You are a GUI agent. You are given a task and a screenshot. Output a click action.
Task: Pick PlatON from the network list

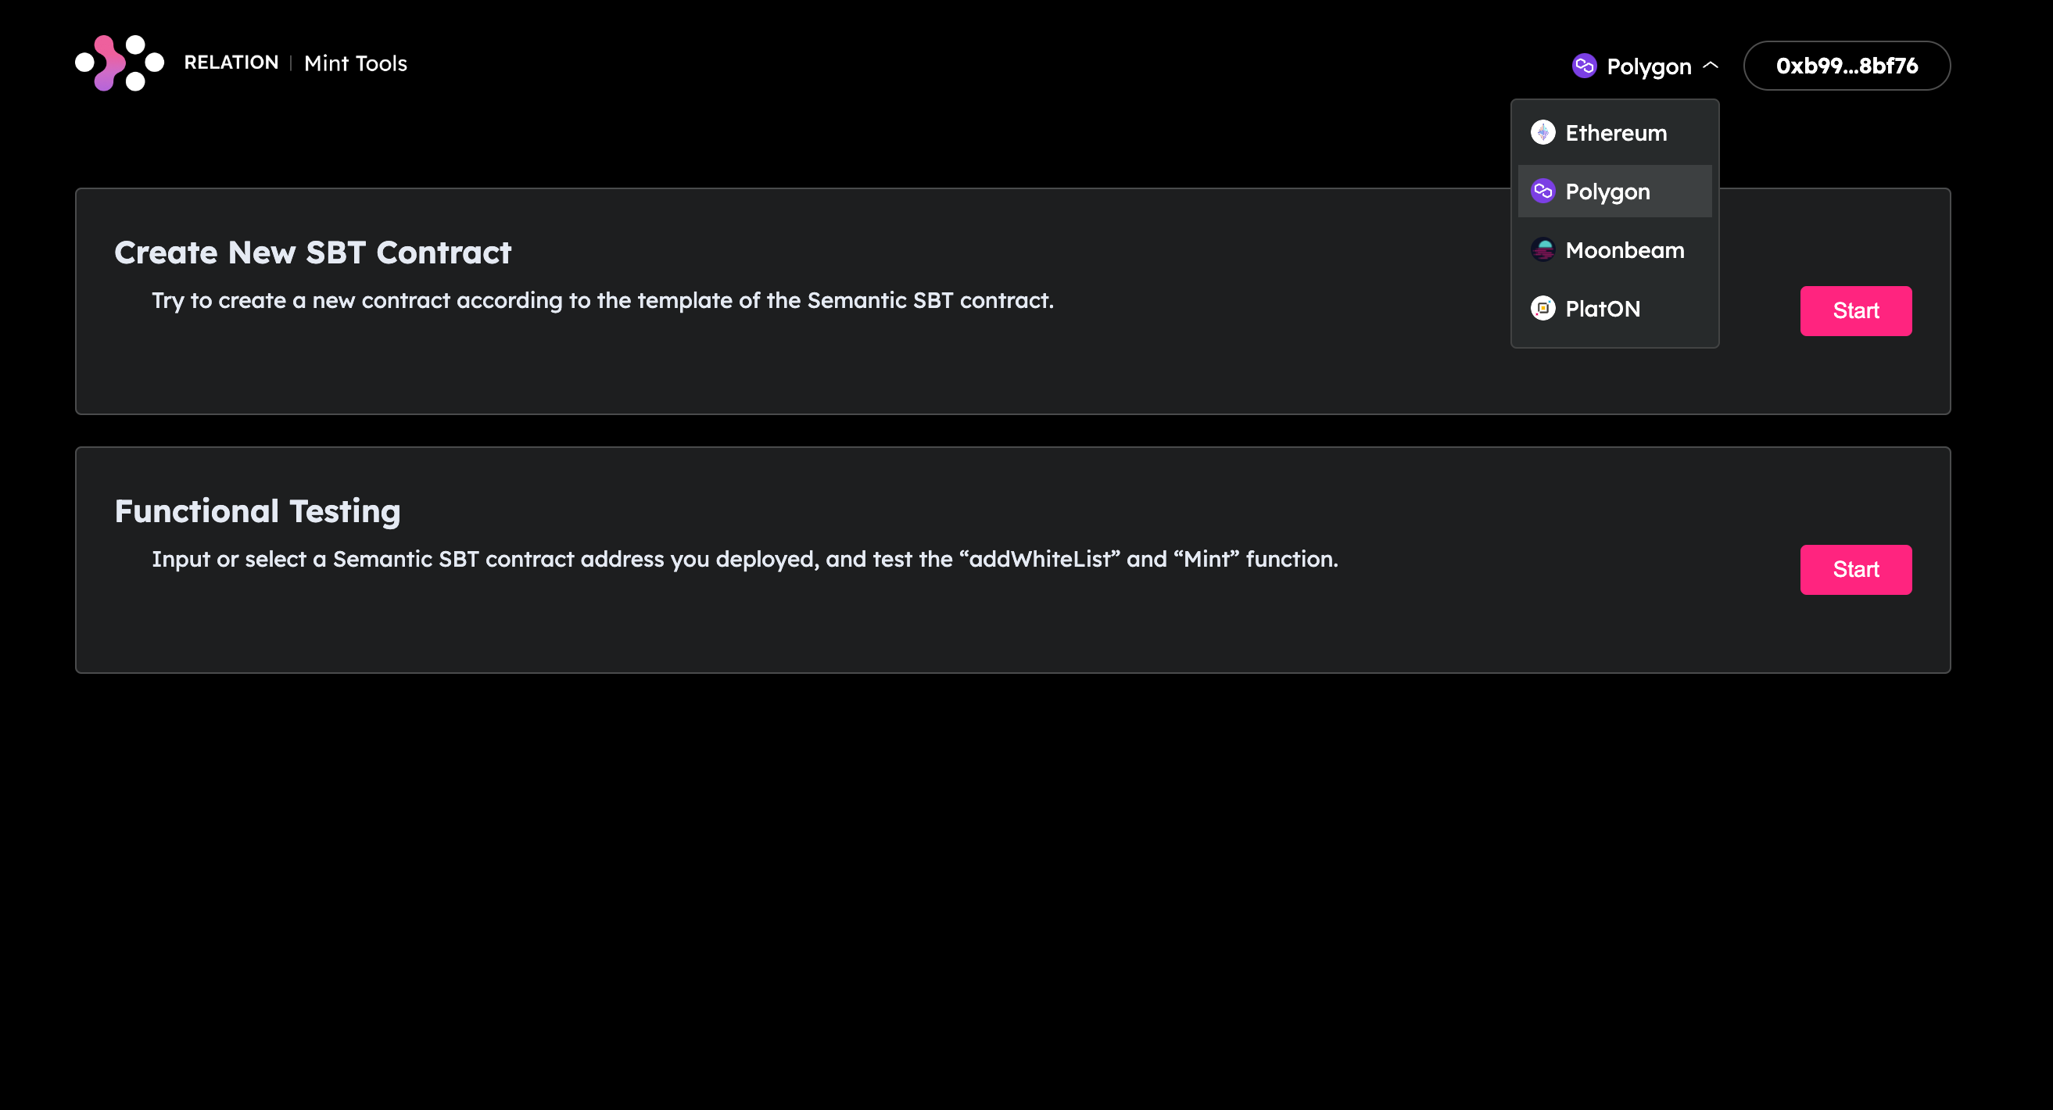point(1603,310)
